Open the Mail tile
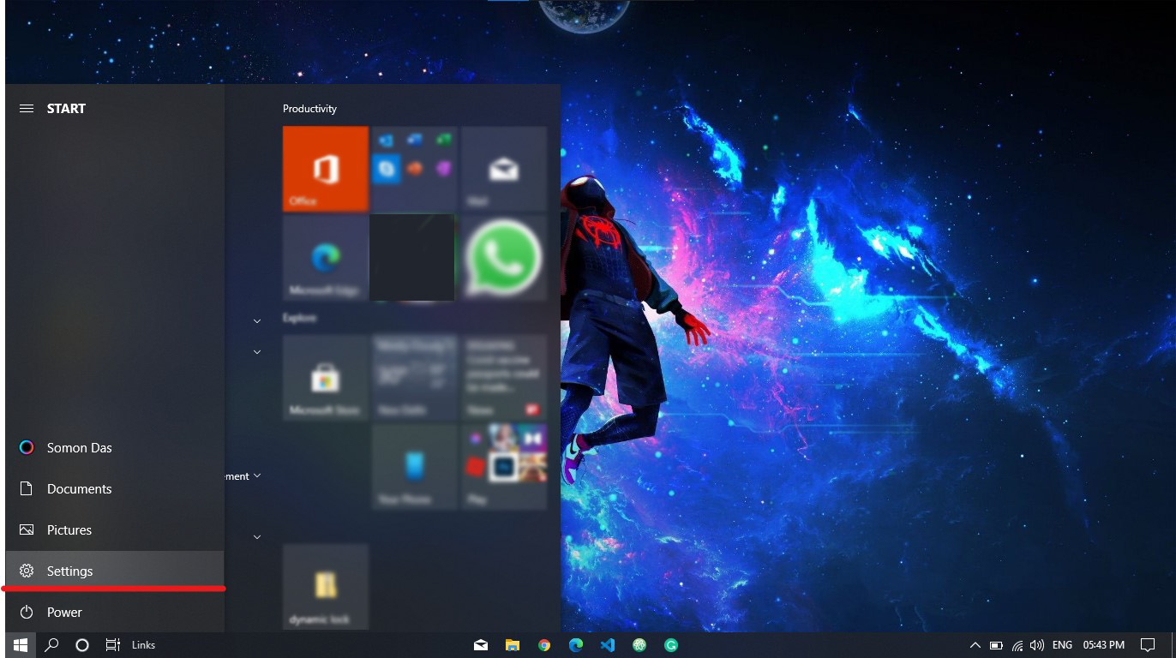Screen dimensions: 1176x658 504,169
